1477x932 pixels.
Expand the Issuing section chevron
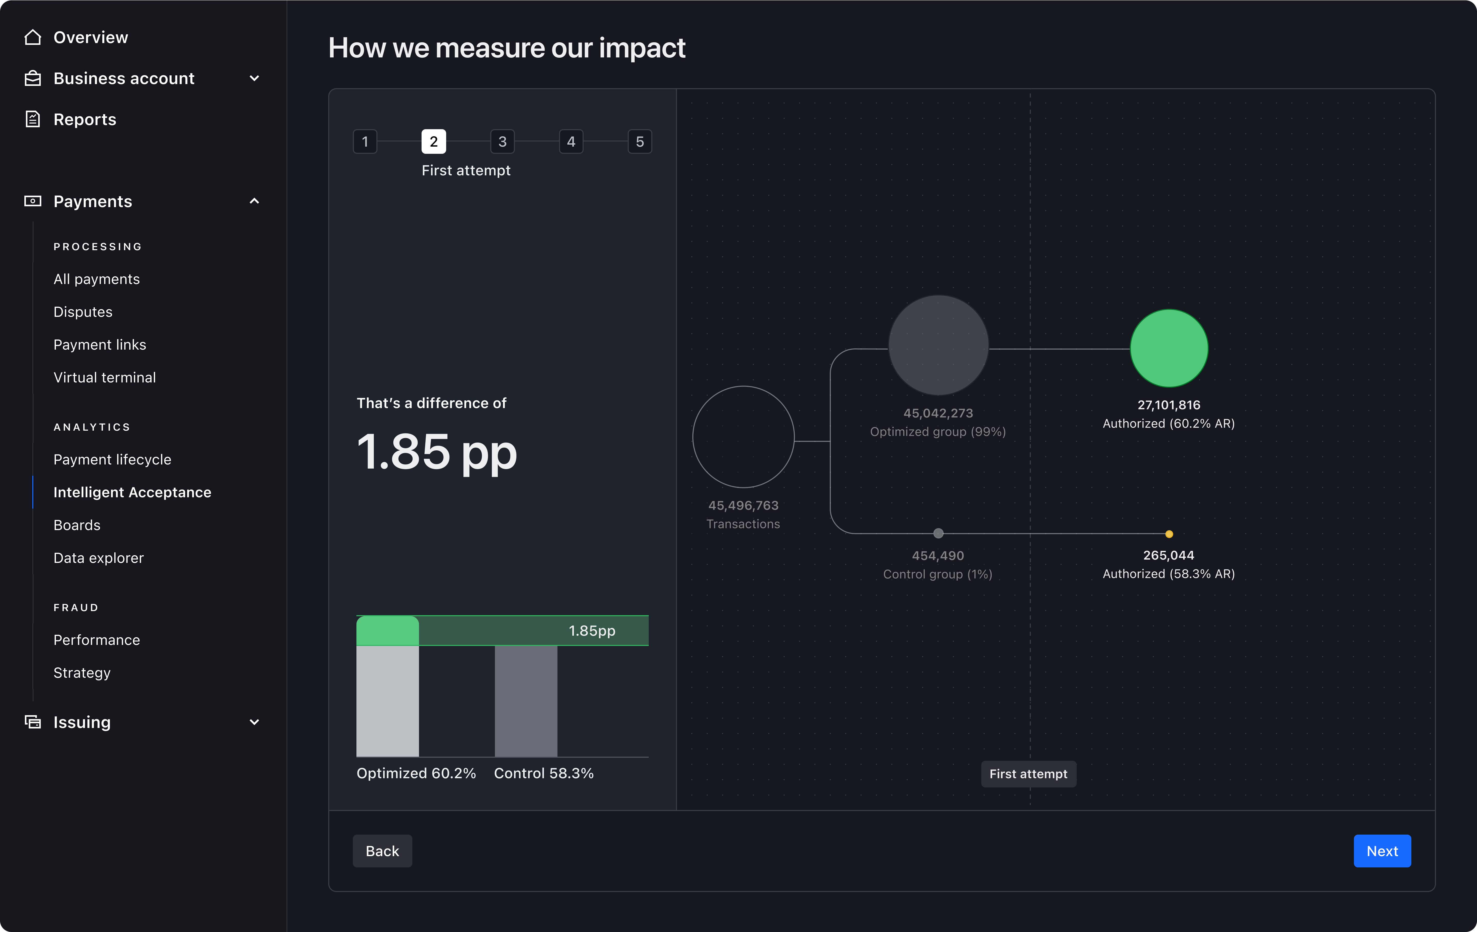pos(255,722)
